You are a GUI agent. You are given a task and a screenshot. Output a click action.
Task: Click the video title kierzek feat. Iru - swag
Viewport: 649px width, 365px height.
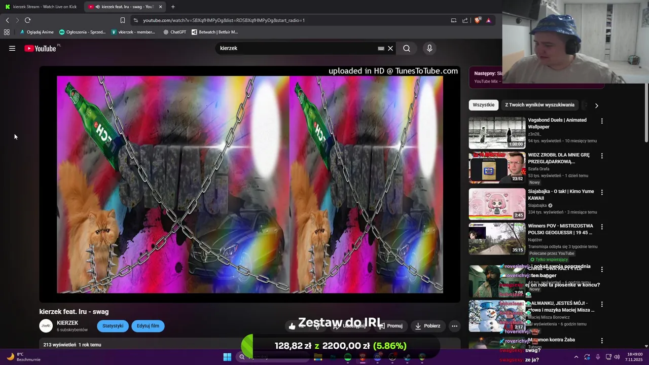click(x=74, y=312)
